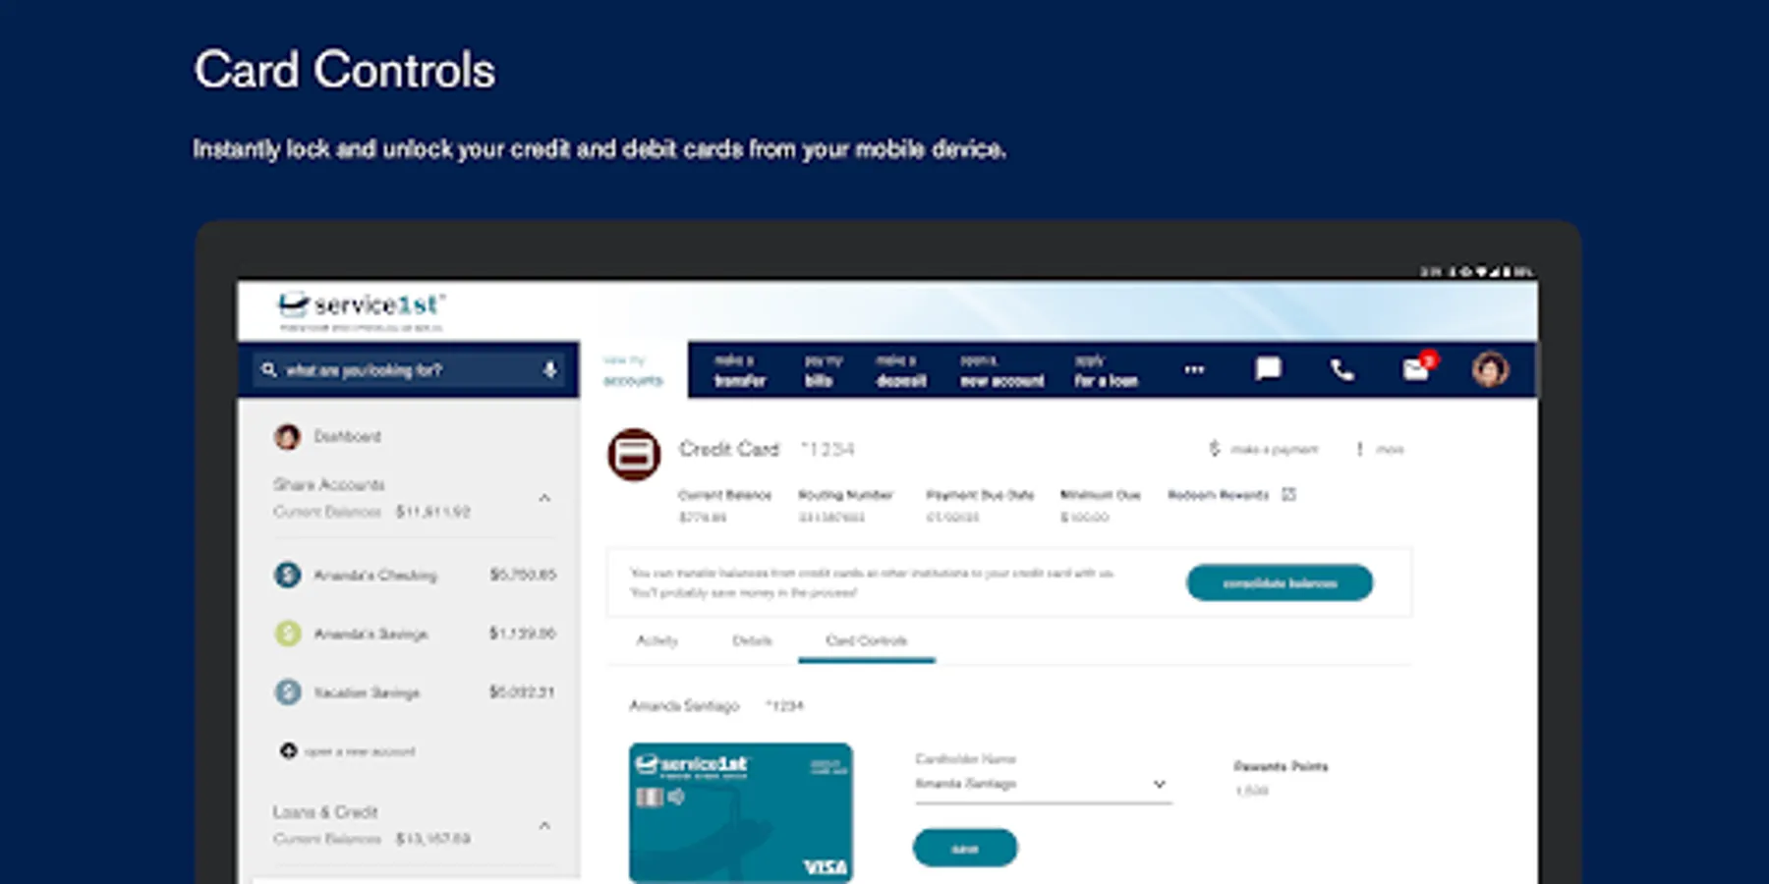The image size is (1769, 884).
Task: Click the dollar sign make a payment icon
Action: coord(1214,449)
